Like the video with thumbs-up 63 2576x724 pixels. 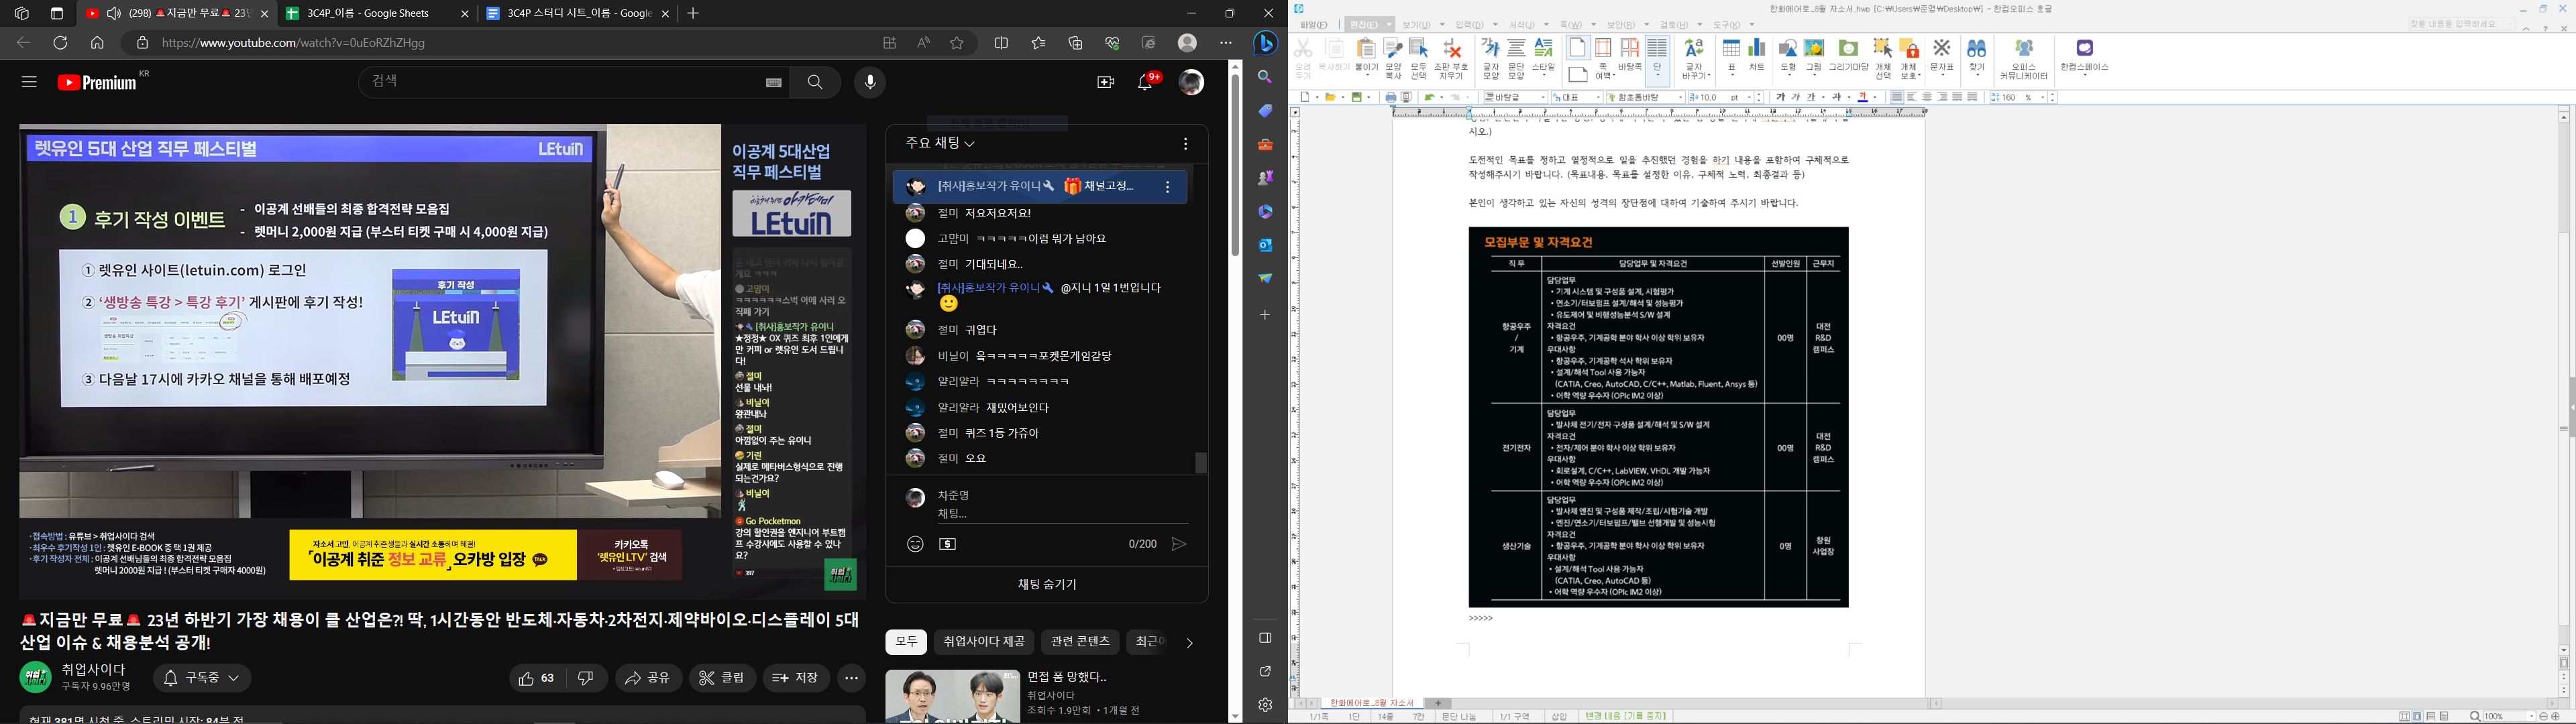[537, 678]
